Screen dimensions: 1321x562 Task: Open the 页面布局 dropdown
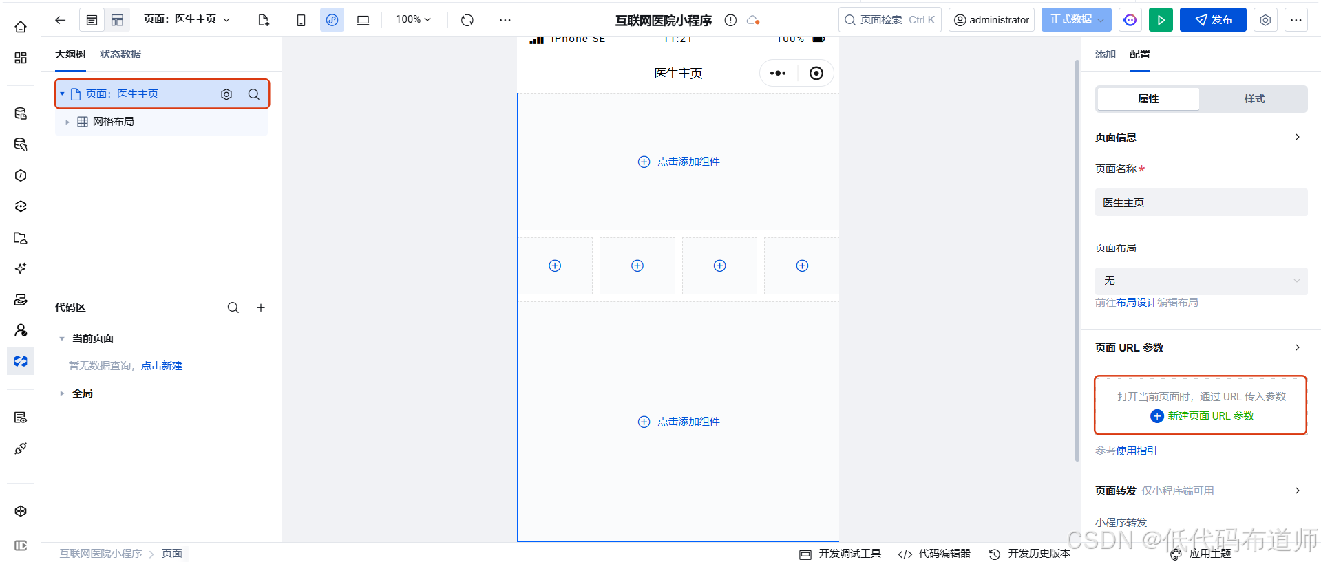click(1201, 281)
